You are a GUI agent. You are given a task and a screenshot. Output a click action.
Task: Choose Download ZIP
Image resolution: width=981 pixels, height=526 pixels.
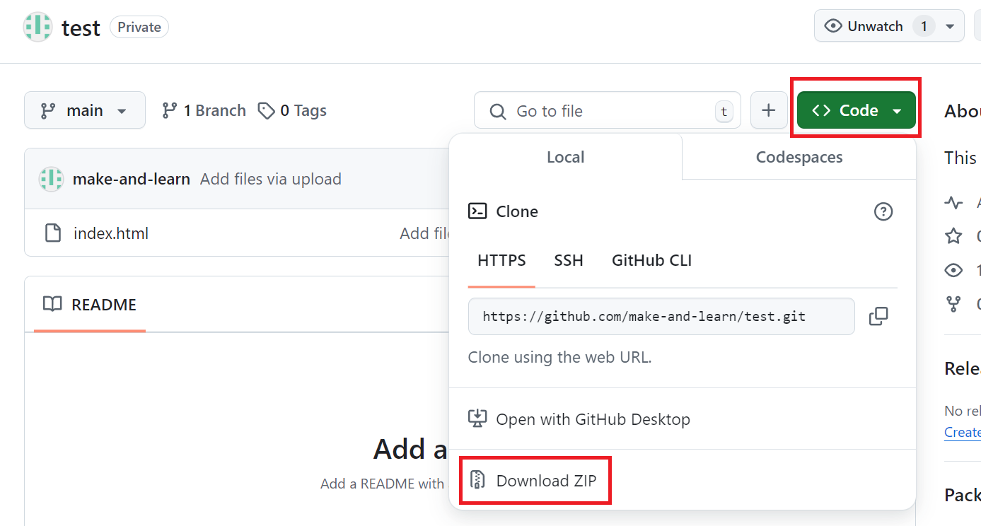click(x=535, y=481)
